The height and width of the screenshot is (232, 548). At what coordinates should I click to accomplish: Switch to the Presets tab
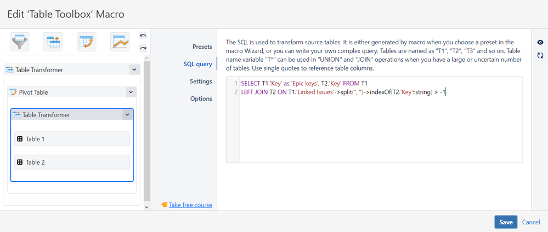202,47
